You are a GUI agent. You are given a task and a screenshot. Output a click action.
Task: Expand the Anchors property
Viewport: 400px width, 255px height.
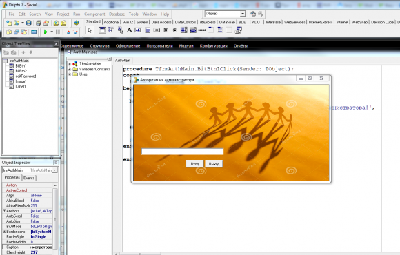click(4, 211)
